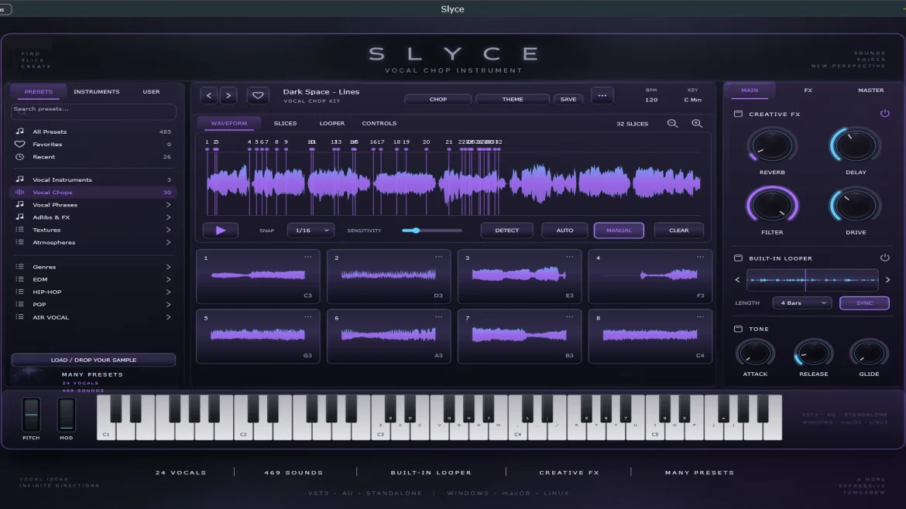Expand the Vocal Phrases category

tap(168, 205)
